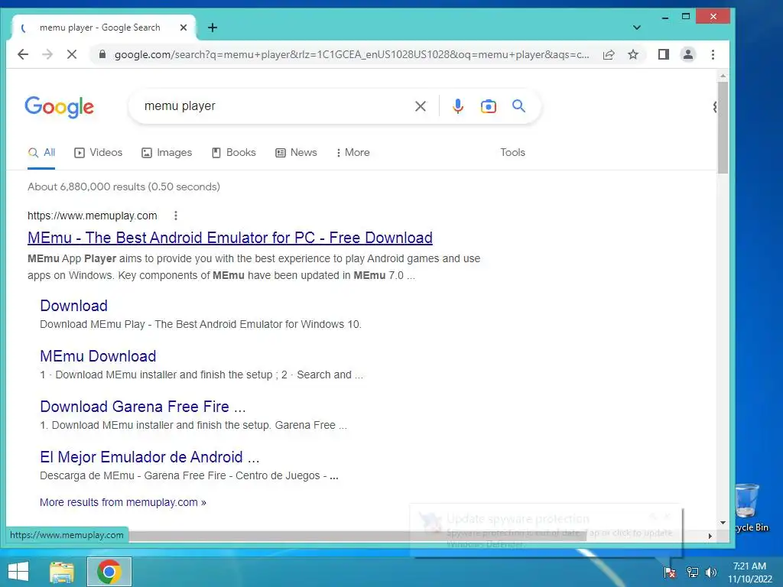Switch to News results
This screenshot has height=587, width=783.
(296, 152)
